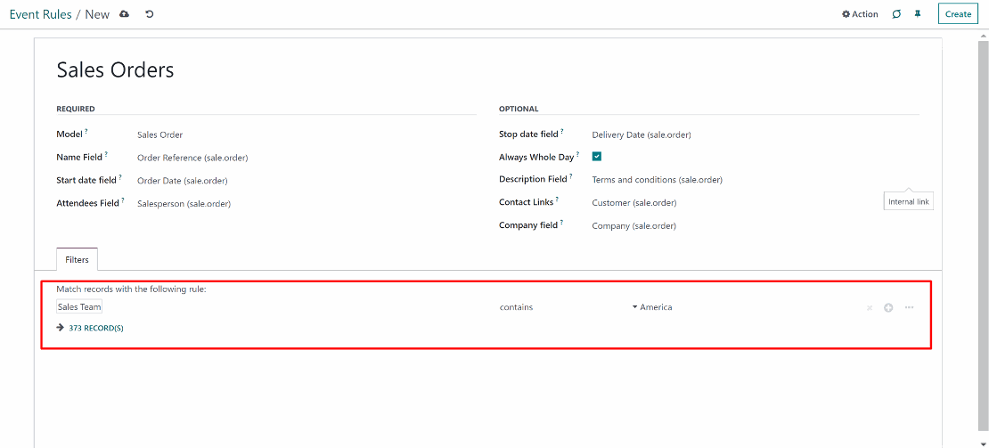The width and height of the screenshot is (989, 448).
Task: Click the help mark next to Model
Action: (x=86, y=131)
